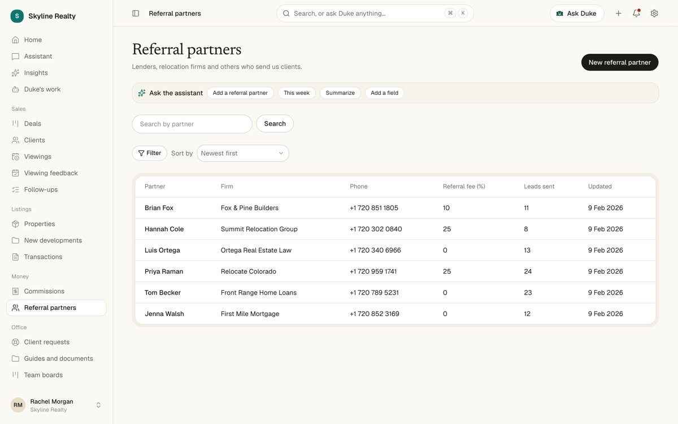Click the Viewings calendar-clock icon
This screenshot has width=678, height=424.
tap(15, 156)
